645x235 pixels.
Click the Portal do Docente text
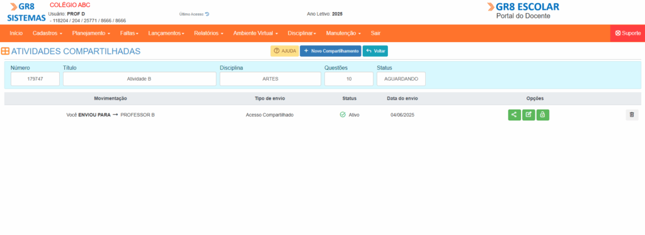click(x=523, y=16)
